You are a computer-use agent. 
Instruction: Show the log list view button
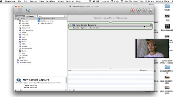tap(69, 90)
